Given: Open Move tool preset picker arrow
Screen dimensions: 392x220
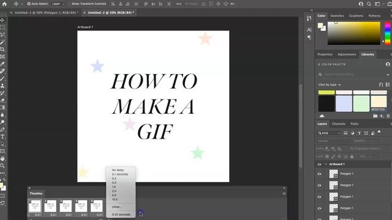Looking at the screenshot, I should pyautogui.click(x=22, y=4).
